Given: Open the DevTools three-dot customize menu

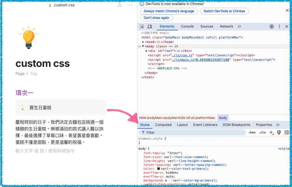Looking at the screenshot, I should point(279,27).
